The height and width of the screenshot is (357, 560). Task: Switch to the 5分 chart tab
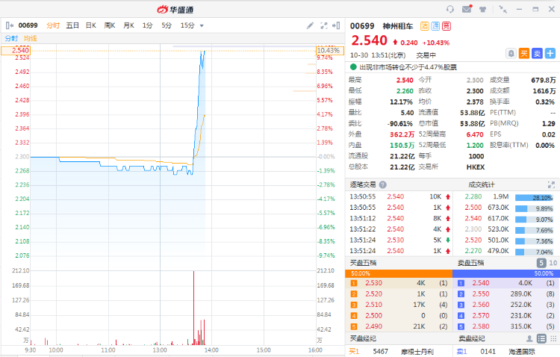pos(167,25)
